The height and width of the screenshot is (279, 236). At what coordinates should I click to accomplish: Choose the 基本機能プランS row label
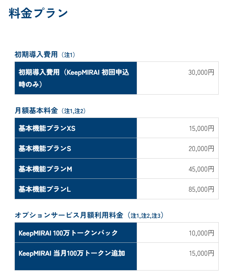click(45, 148)
